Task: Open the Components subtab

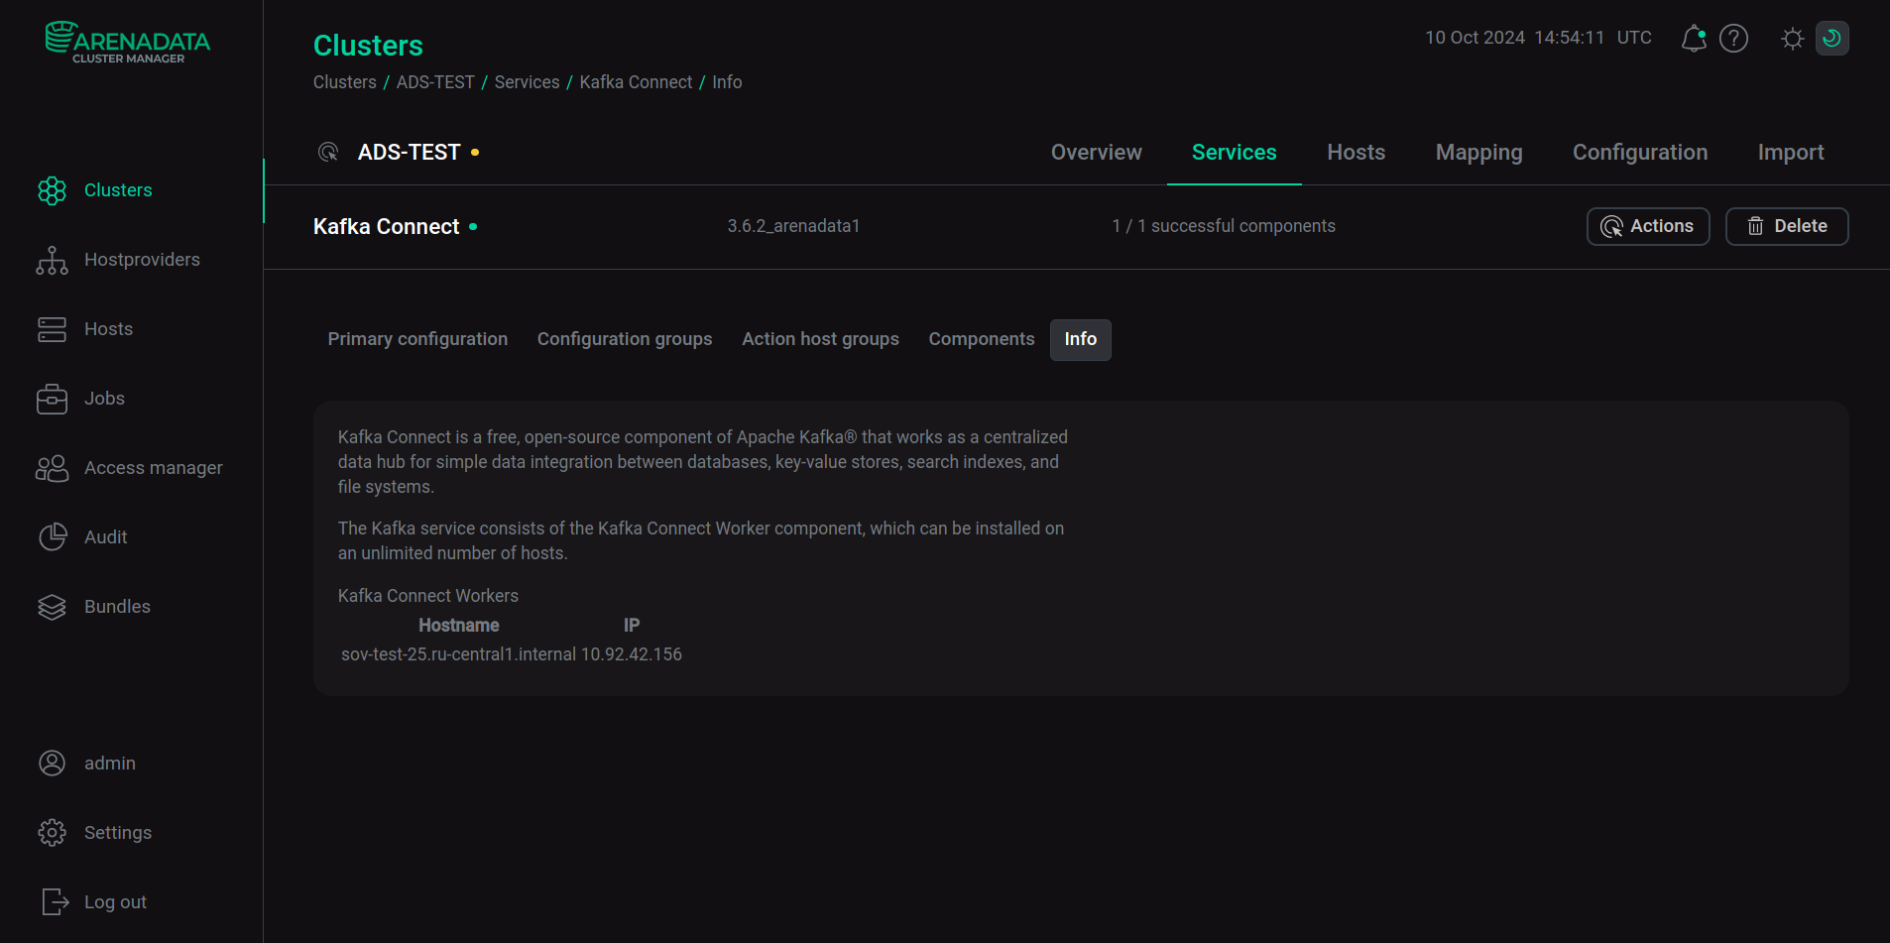Action: (982, 339)
